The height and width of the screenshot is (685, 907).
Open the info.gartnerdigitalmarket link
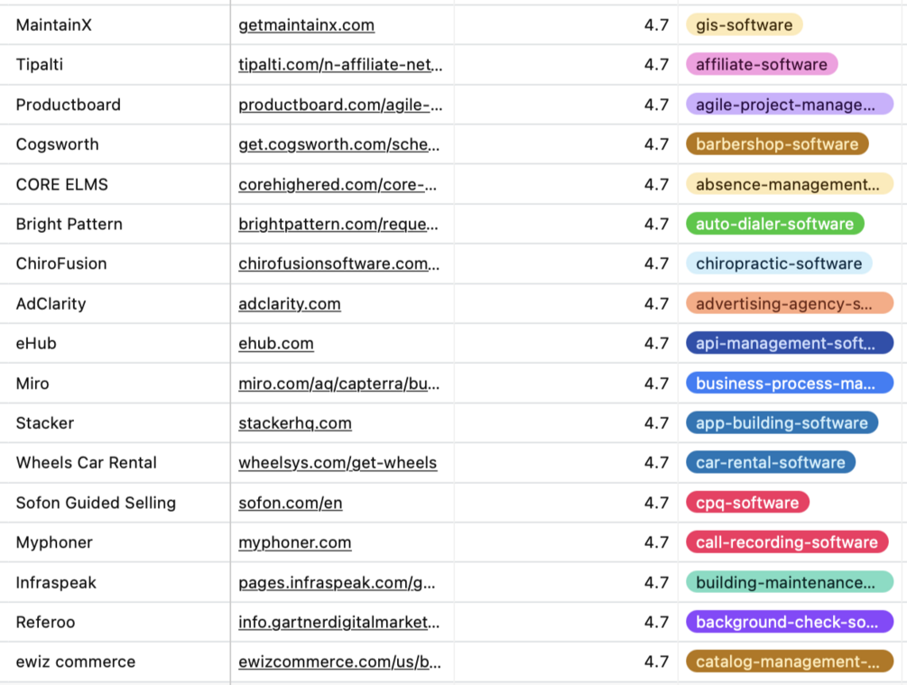tap(339, 622)
